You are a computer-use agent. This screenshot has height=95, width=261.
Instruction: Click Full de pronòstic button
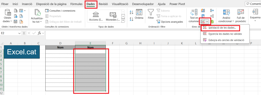[x=240, y=16]
